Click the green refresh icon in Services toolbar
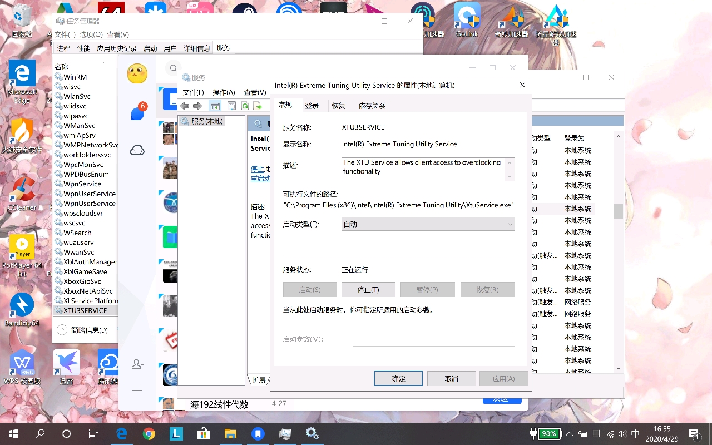 pyautogui.click(x=244, y=106)
